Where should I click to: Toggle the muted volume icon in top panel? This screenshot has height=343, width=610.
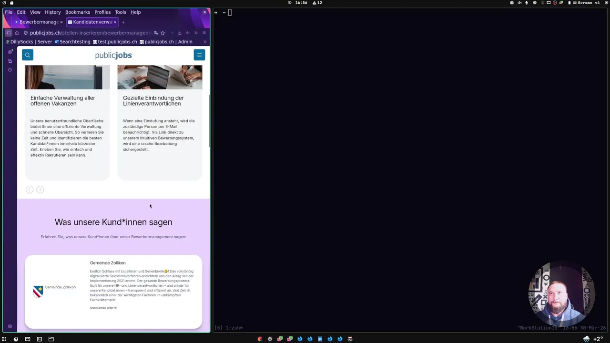[x=519, y=3]
